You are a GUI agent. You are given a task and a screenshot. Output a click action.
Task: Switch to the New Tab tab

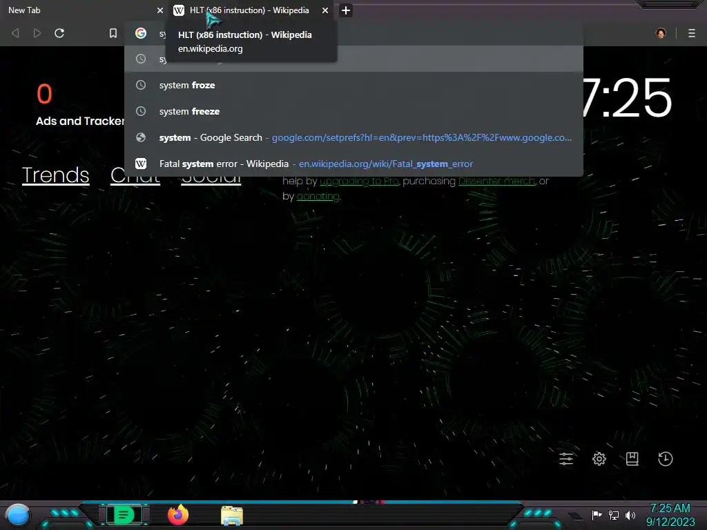81,10
